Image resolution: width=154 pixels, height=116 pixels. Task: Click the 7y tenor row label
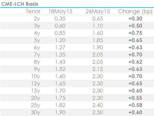[x=37, y=55]
